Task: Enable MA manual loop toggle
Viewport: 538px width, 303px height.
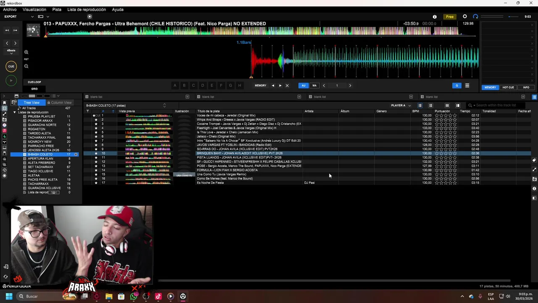Action: [x=314, y=85]
